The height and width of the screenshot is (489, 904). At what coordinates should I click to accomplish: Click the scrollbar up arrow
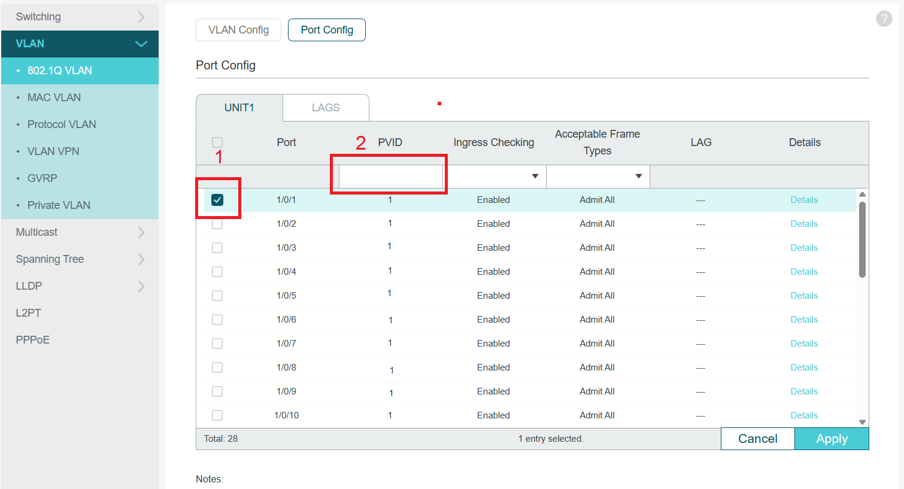tap(862, 193)
